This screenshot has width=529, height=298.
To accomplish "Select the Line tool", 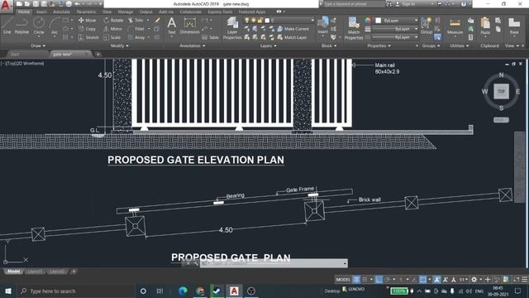I will tap(7, 26).
